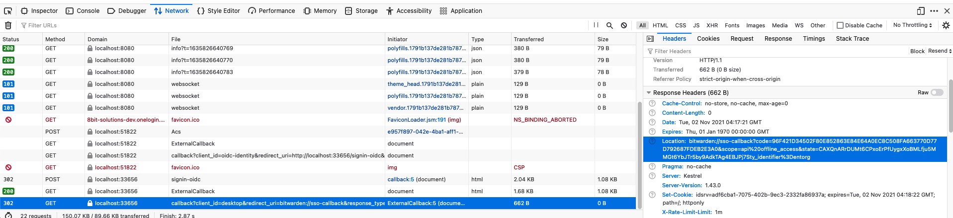Collapse the Response Headers section

[x=649, y=93]
